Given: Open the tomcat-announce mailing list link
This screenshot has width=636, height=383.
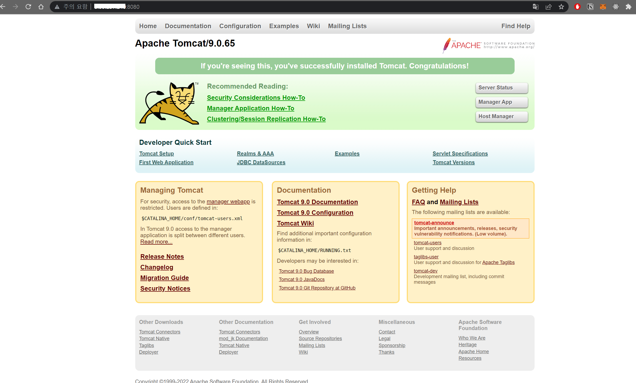Looking at the screenshot, I should (x=434, y=223).
